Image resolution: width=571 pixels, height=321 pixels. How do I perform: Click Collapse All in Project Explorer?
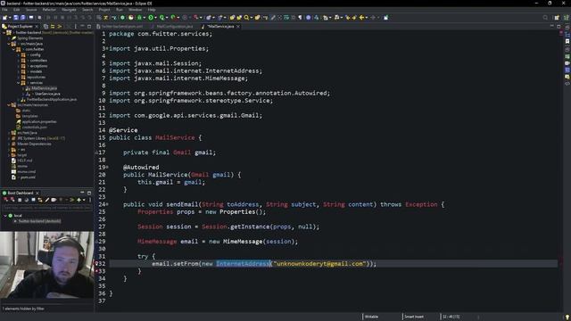tap(46, 26)
